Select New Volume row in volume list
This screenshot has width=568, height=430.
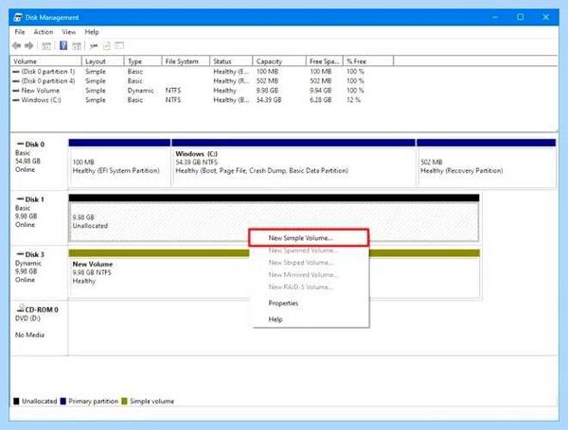point(187,91)
